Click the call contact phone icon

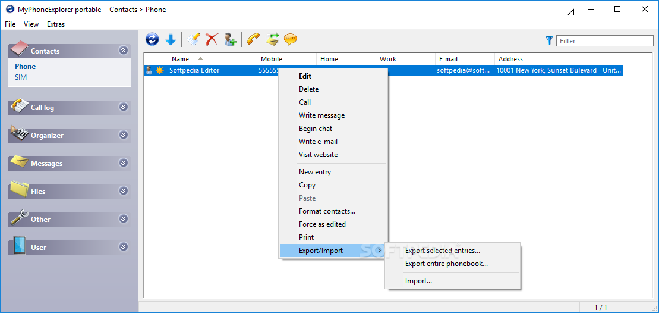coord(253,39)
